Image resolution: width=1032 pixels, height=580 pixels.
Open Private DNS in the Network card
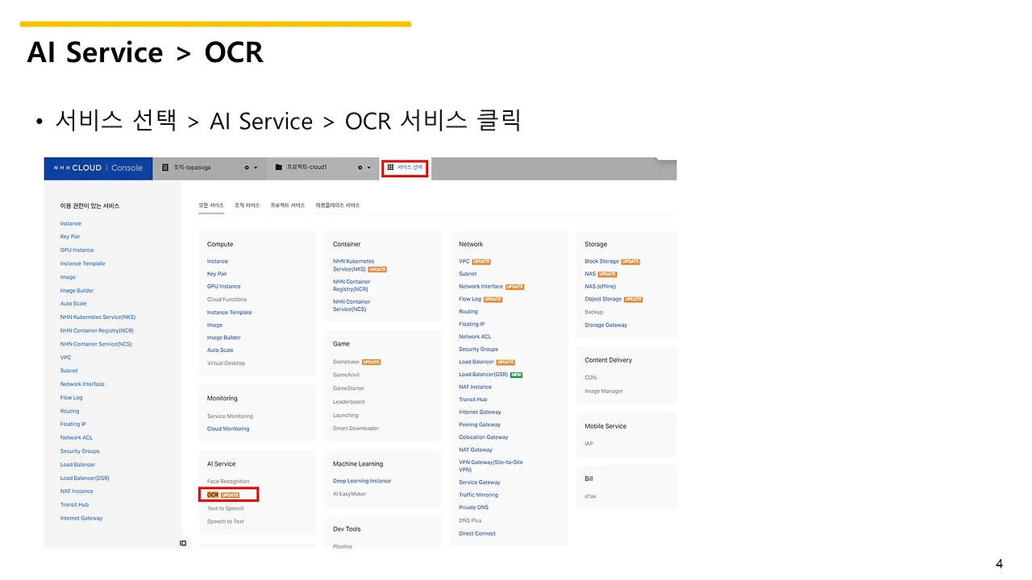[x=473, y=507]
